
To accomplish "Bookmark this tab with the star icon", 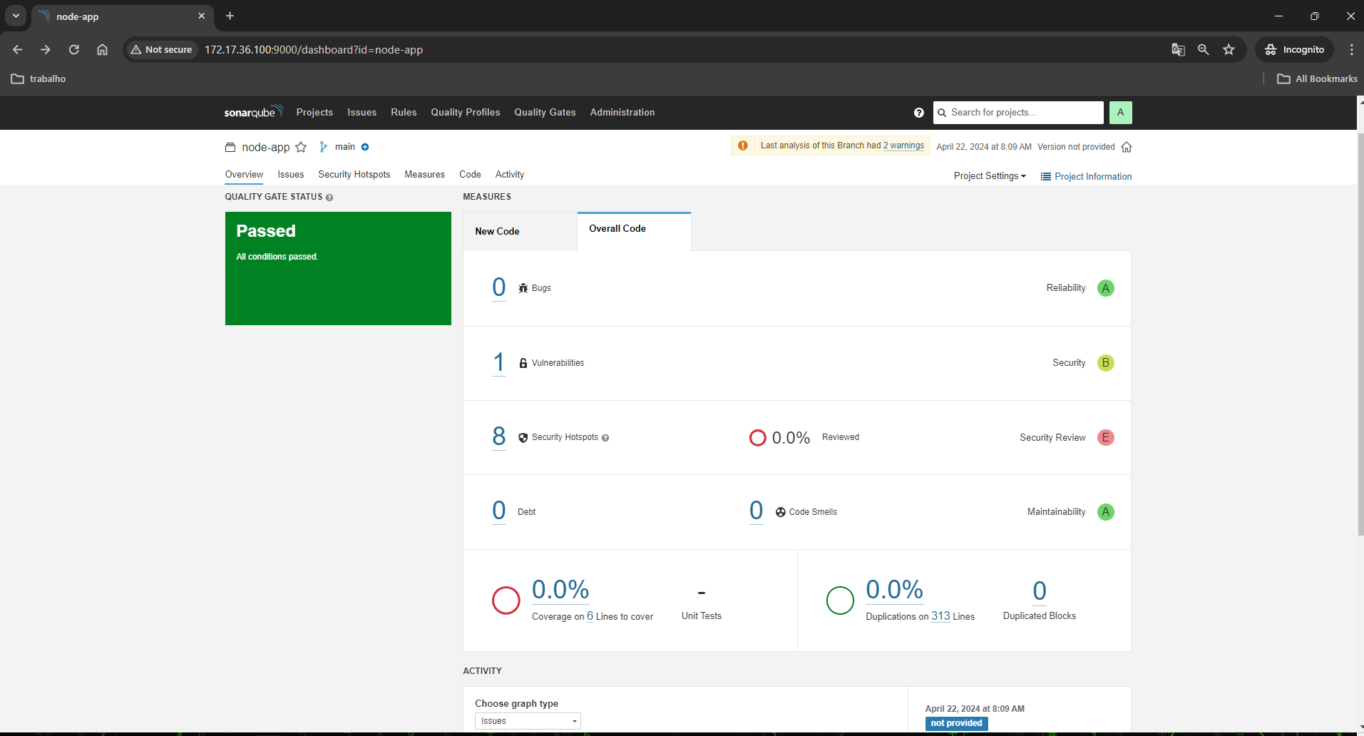I will point(1229,49).
